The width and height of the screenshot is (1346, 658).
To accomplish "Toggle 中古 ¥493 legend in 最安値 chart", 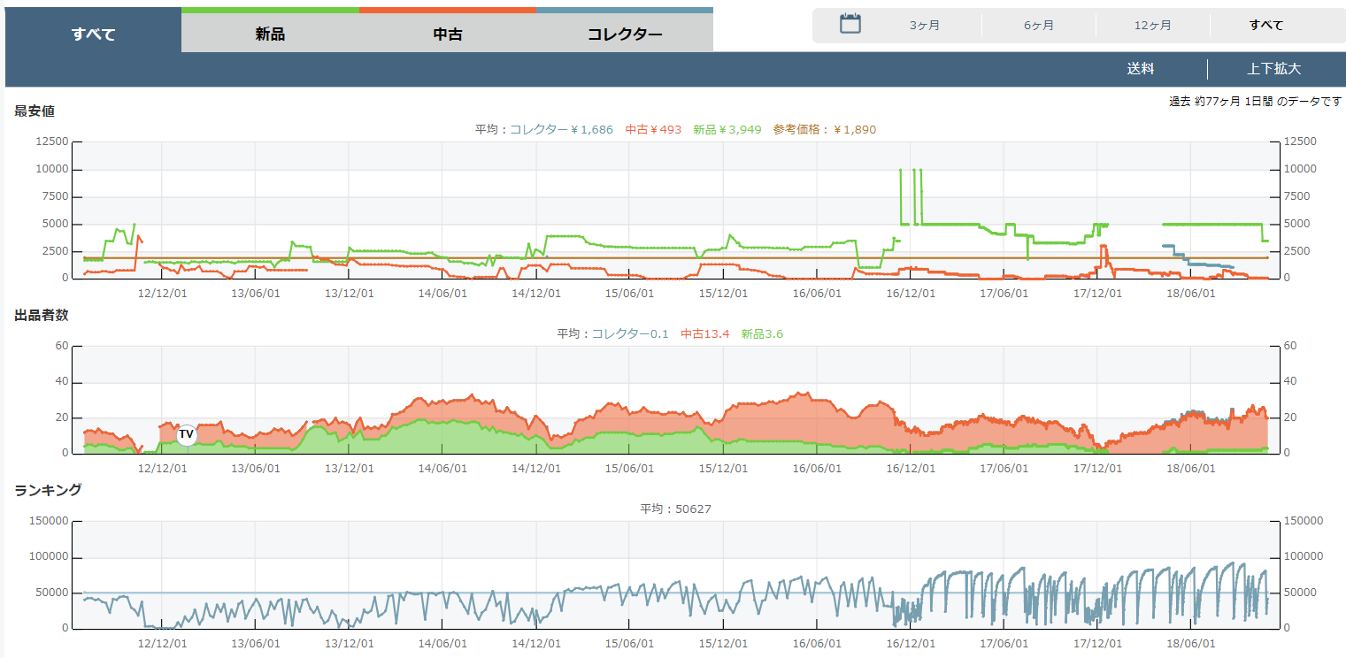I will (x=653, y=130).
